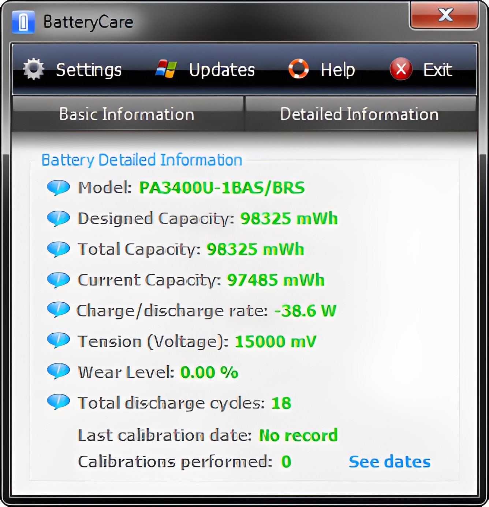Click the bubble icon beside Wear Level
The width and height of the screenshot is (489, 507).
pyautogui.click(x=58, y=371)
